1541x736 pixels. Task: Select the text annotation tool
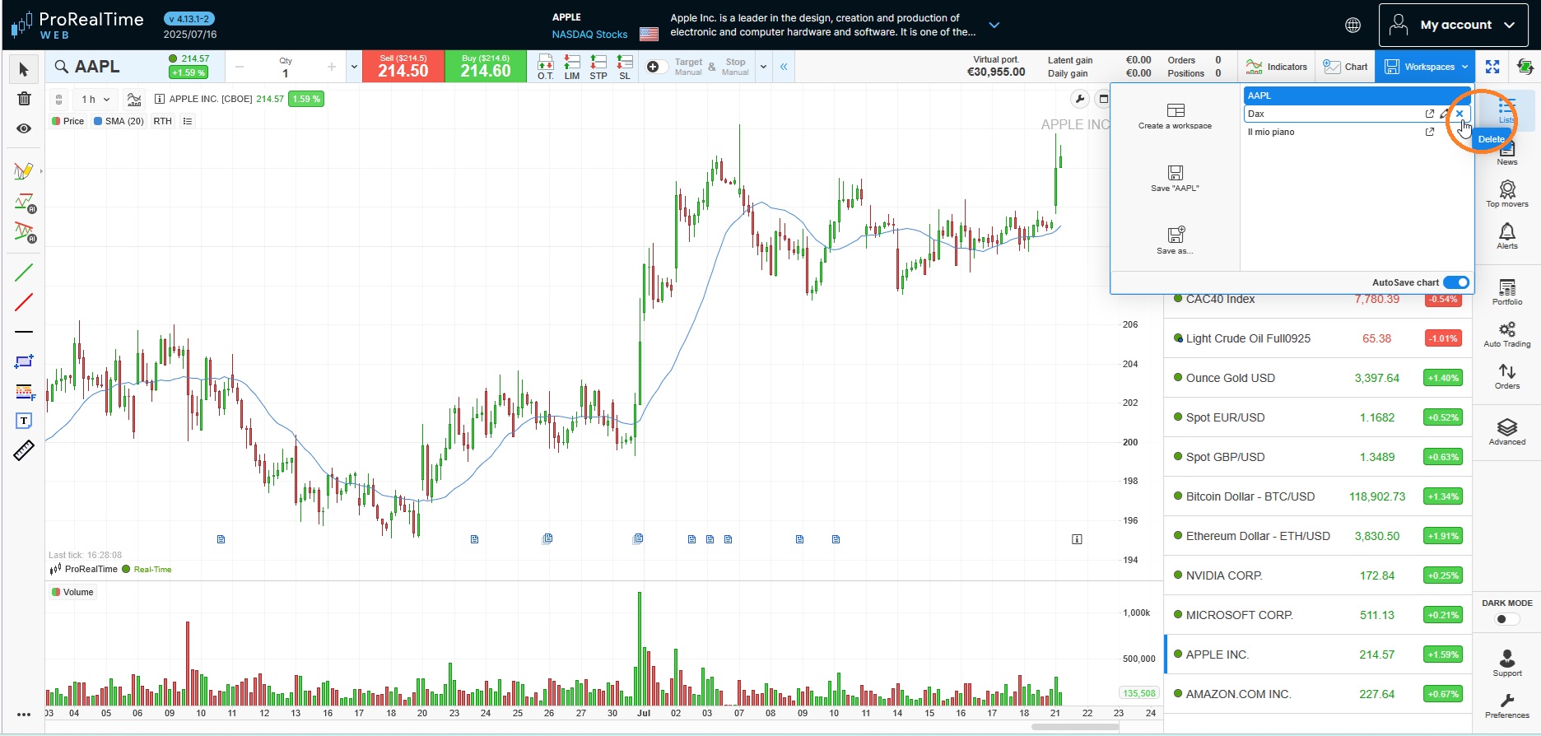click(x=24, y=421)
